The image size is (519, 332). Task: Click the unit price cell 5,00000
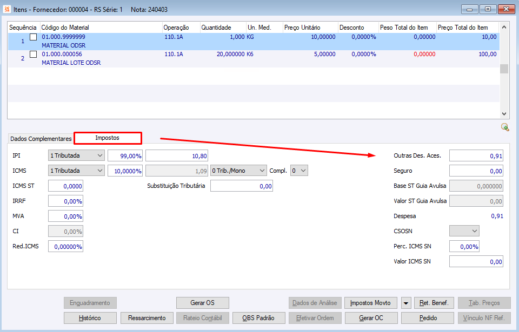pyautogui.click(x=325, y=54)
